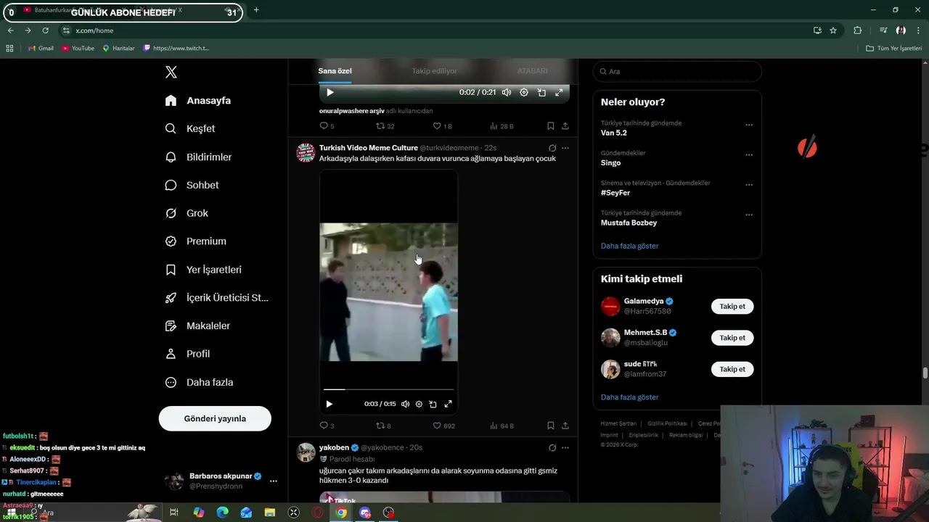Click the Ara search field on X
Image resolution: width=929 pixels, height=522 pixels.
coord(677,71)
